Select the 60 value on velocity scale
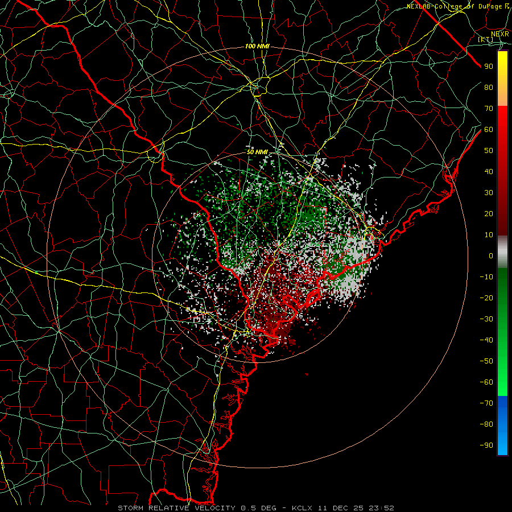Viewport: 512px width, 512px height. pos(489,129)
